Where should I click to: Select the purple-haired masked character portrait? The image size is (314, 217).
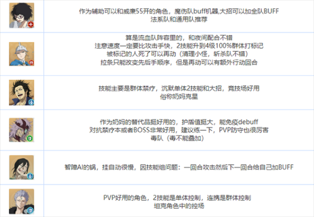[21, 130]
